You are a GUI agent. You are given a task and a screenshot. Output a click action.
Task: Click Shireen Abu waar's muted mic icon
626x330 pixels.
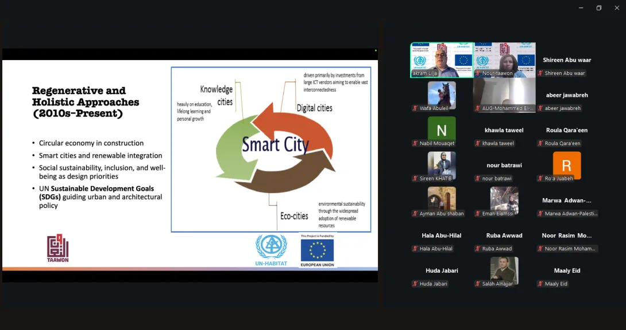pyautogui.click(x=540, y=73)
